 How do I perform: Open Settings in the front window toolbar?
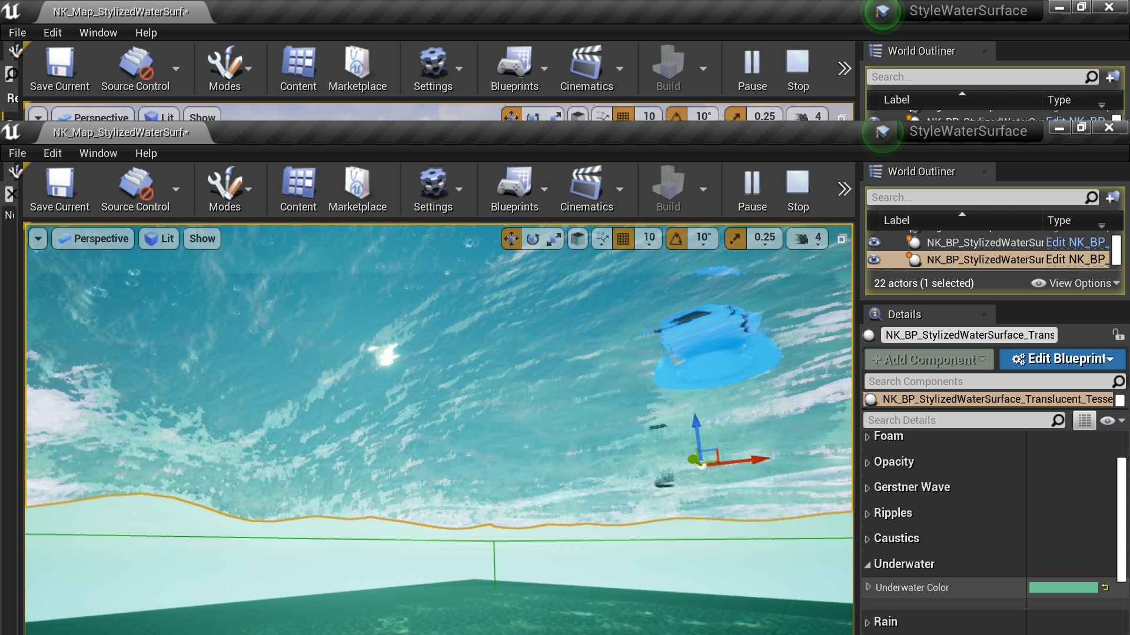[x=433, y=189]
